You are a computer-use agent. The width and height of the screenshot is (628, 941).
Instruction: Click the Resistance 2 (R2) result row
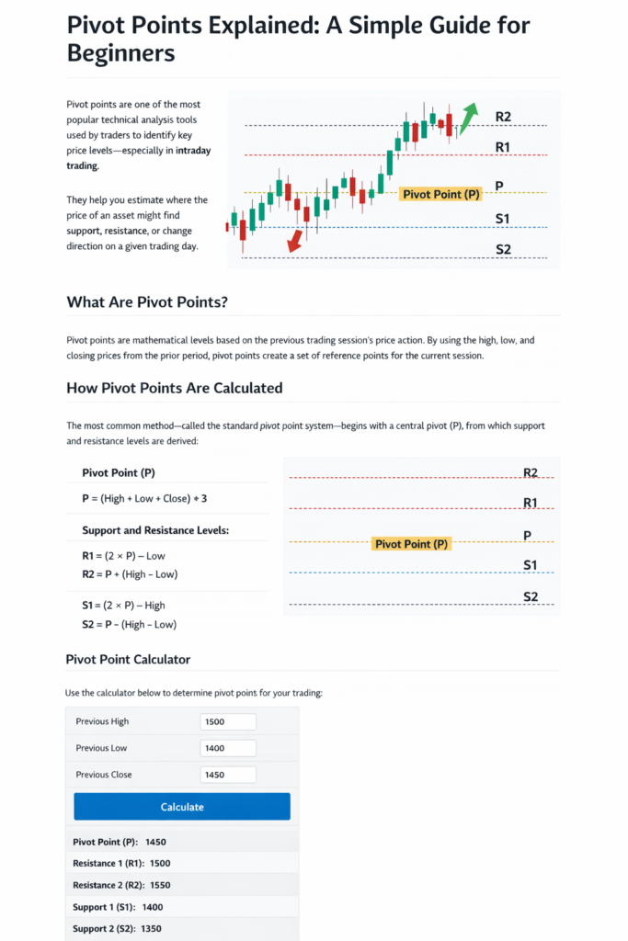tap(182, 885)
